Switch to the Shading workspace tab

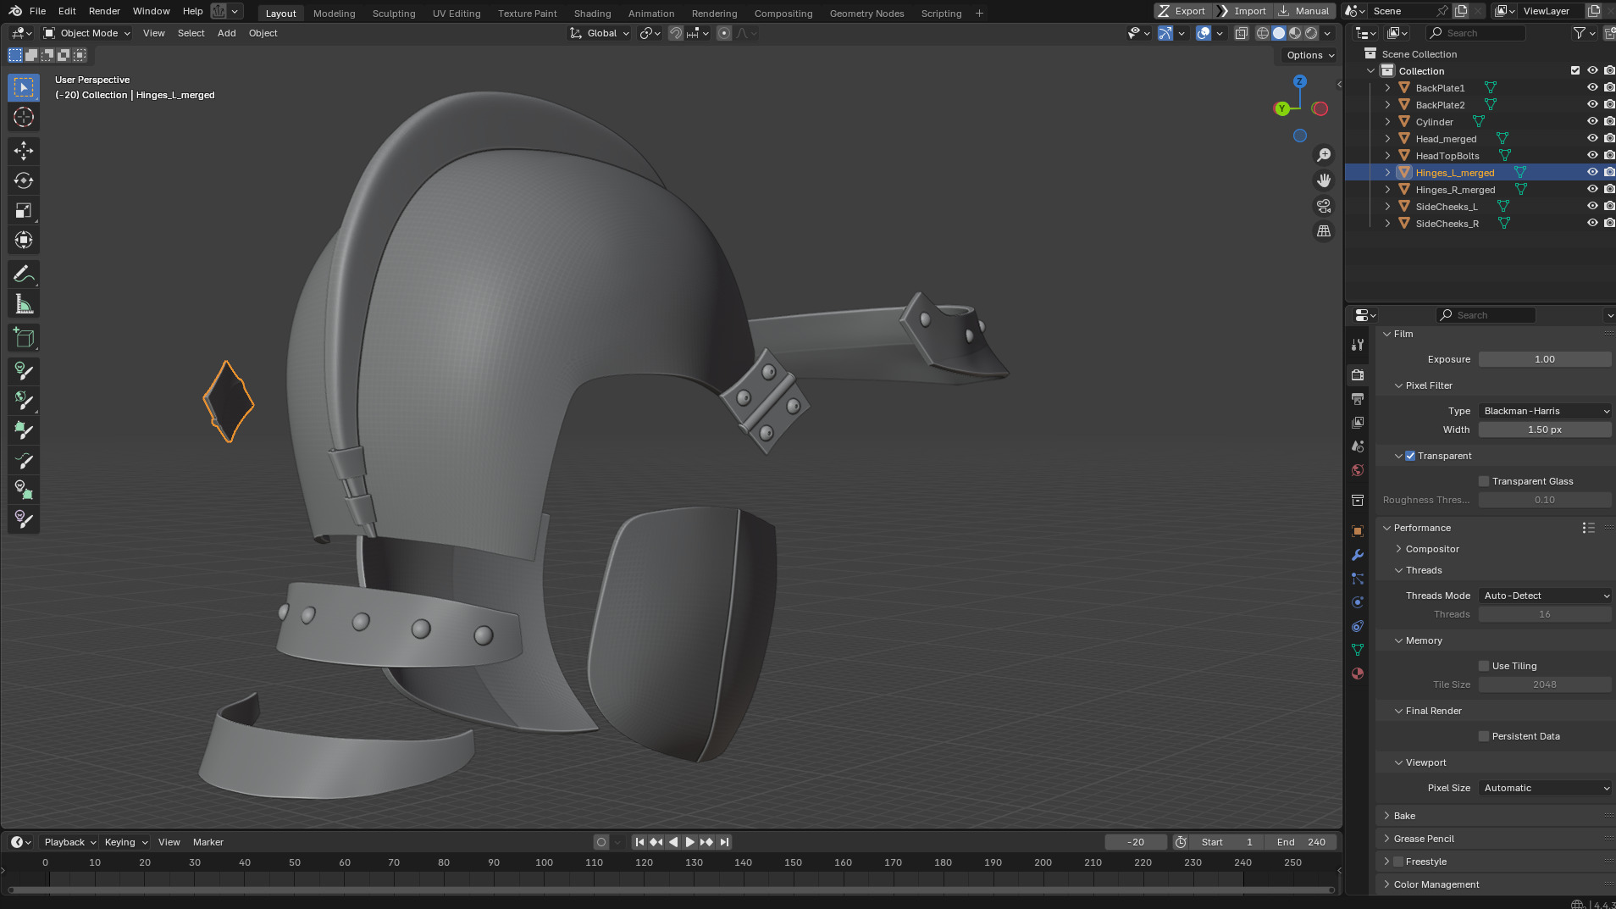pos(592,14)
